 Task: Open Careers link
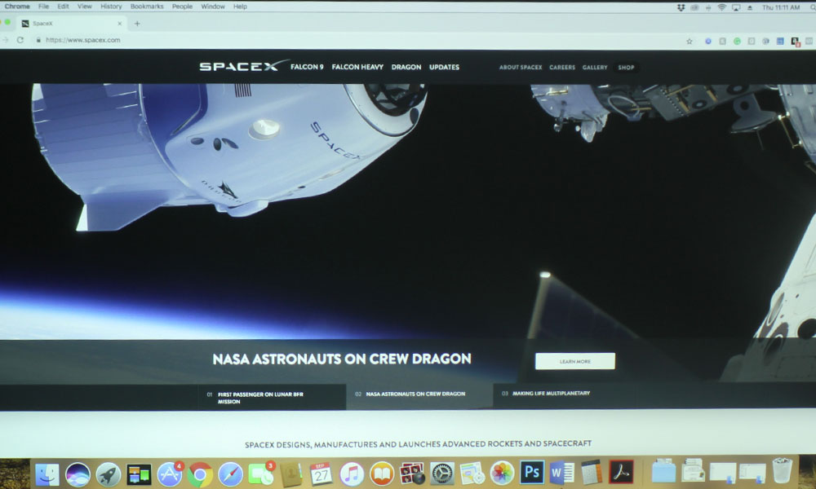pyautogui.click(x=562, y=67)
